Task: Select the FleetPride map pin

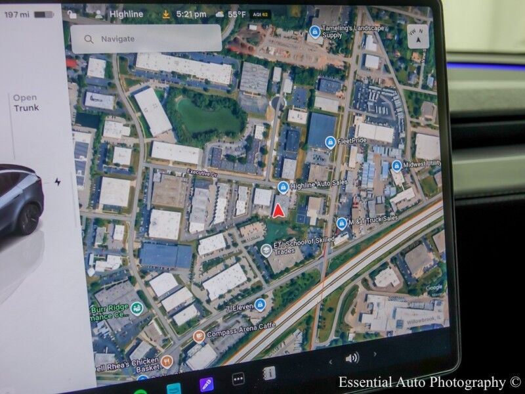Action: (x=330, y=141)
